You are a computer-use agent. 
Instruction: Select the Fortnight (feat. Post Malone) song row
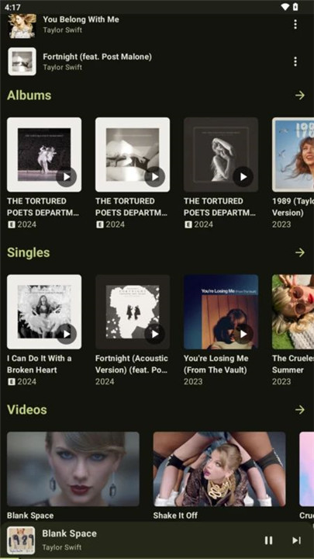point(157,61)
